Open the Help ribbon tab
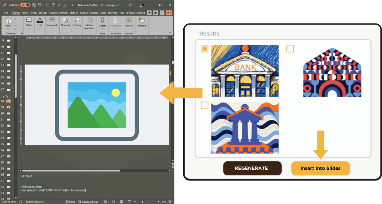382x204 pixels. coord(121,13)
